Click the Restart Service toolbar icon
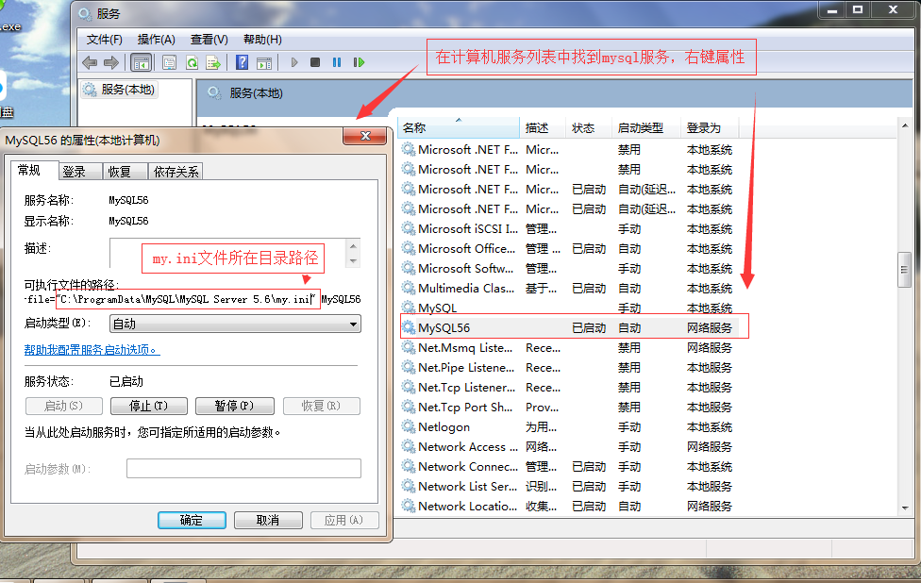The width and height of the screenshot is (921, 583). click(x=359, y=62)
